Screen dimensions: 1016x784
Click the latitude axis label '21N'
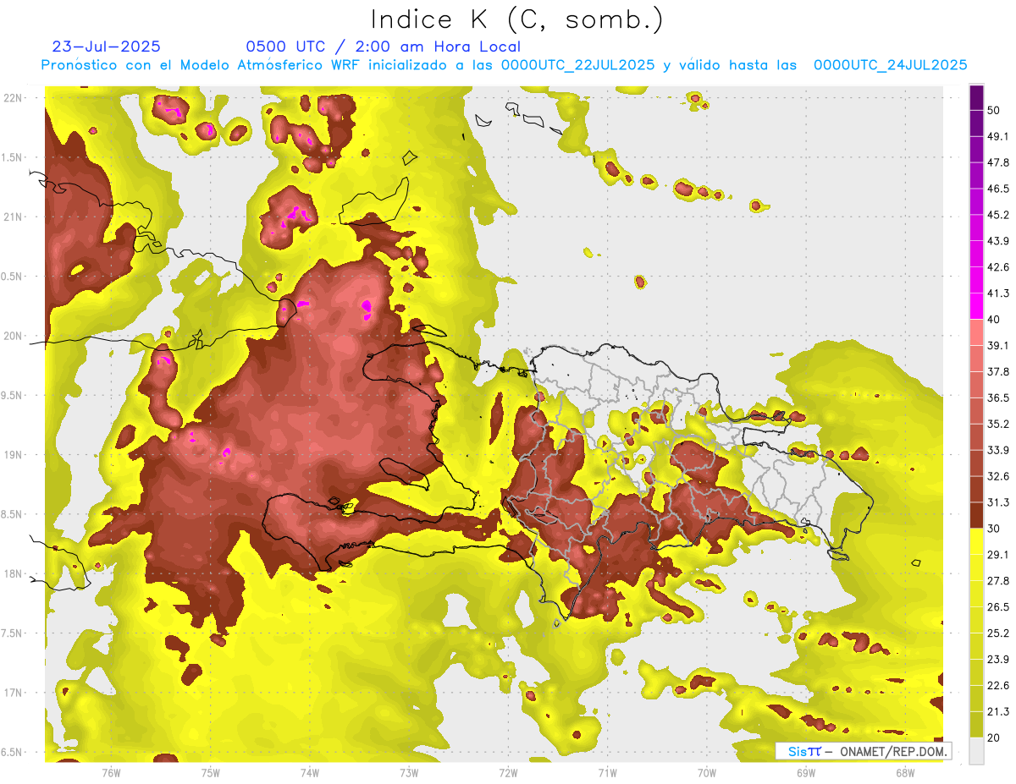[13, 217]
